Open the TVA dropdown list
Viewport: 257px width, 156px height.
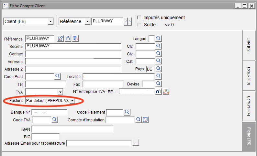pyautogui.click(x=60, y=92)
